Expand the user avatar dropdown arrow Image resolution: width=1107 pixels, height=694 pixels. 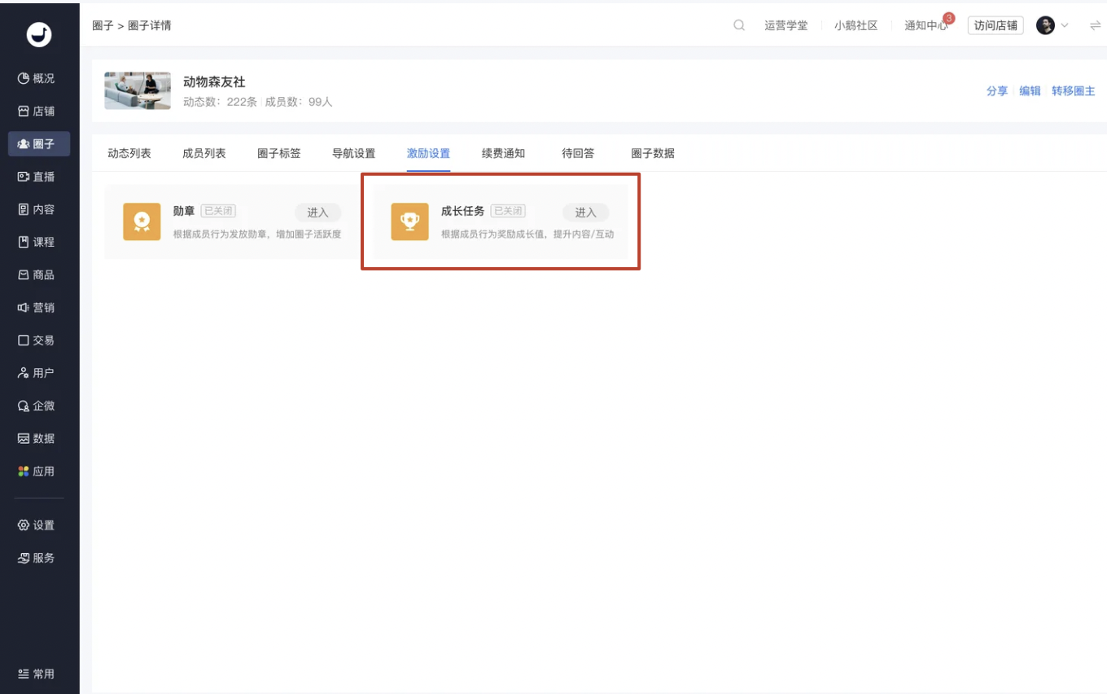tap(1065, 25)
